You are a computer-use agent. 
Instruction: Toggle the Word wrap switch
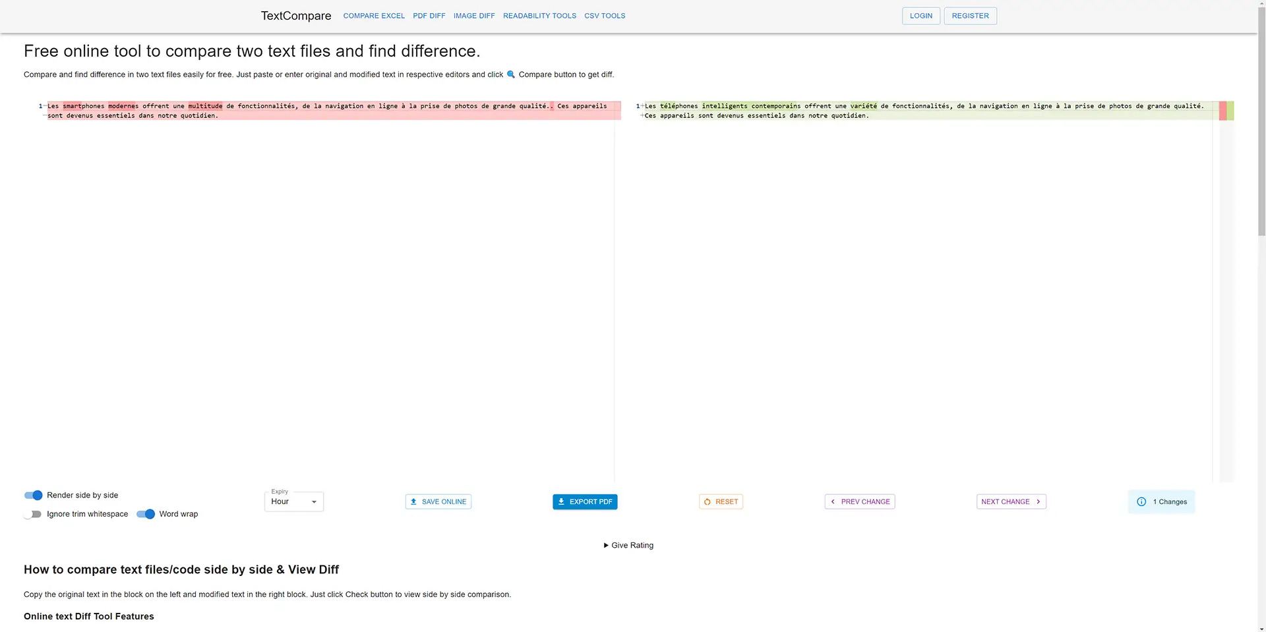point(146,514)
